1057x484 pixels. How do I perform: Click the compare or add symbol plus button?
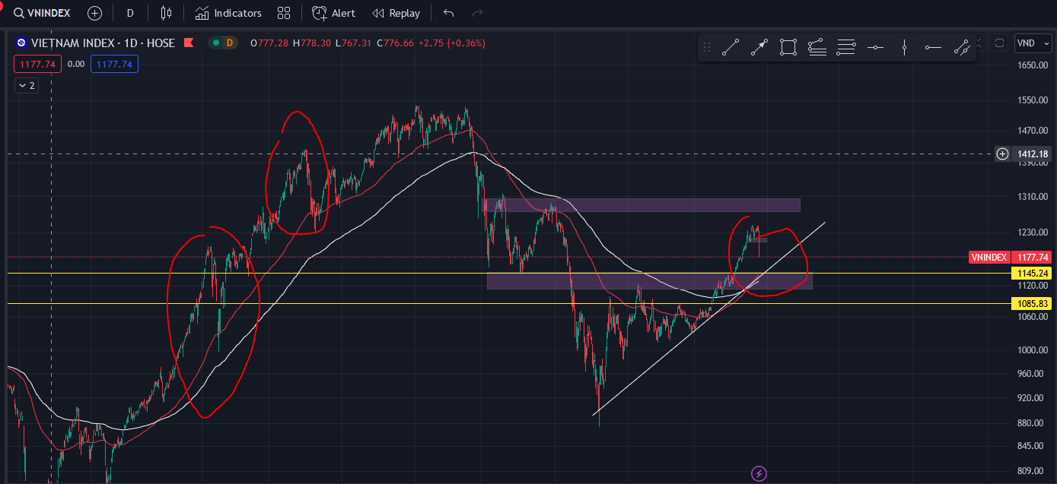click(94, 13)
